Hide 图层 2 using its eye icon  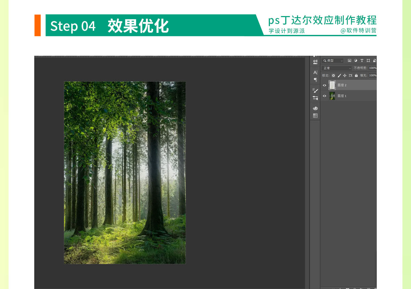coord(325,85)
